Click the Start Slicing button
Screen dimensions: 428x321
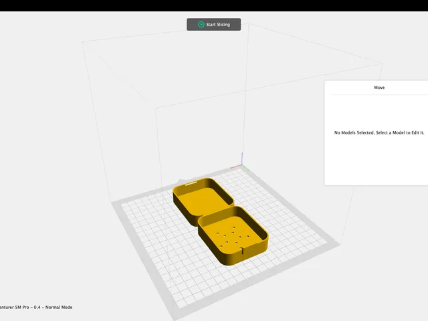click(x=214, y=25)
